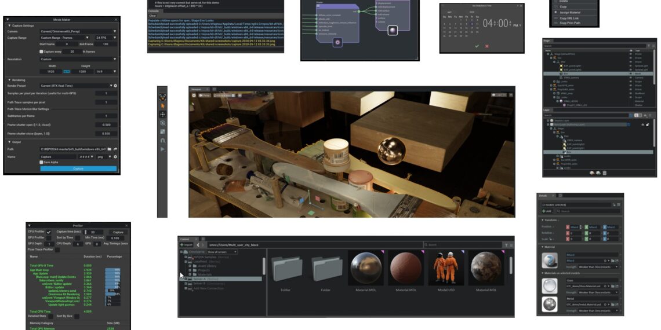
Task: Select the orange arrow selection tool
Action: pos(162,106)
